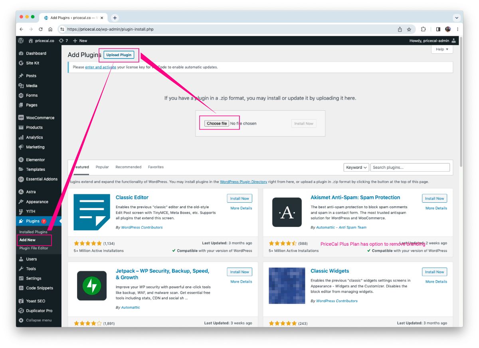Viewport: 479px width, 348px height.
Task: Open the browser tab list chevron
Action: click(x=457, y=18)
